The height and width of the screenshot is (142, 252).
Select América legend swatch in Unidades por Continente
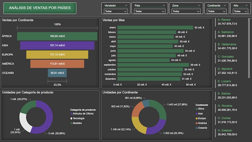(196, 123)
